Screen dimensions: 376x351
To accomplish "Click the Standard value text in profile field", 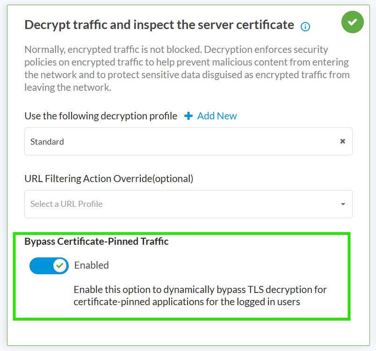I will [47, 141].
